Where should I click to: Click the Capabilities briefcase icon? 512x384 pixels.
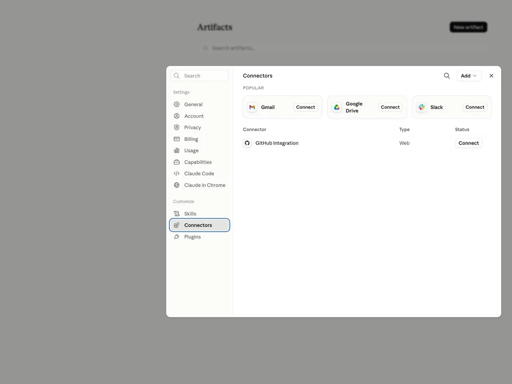click(177, 162)
